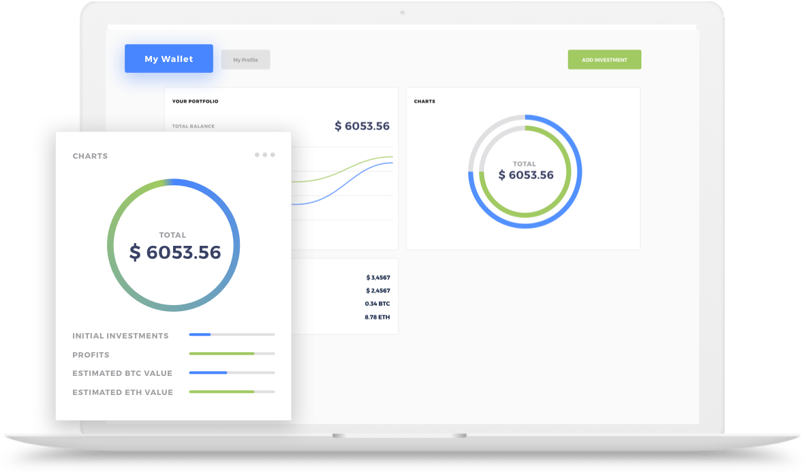Click the Profits progress bar
Viewport: 804px width, 474px height.
(232, 353)
